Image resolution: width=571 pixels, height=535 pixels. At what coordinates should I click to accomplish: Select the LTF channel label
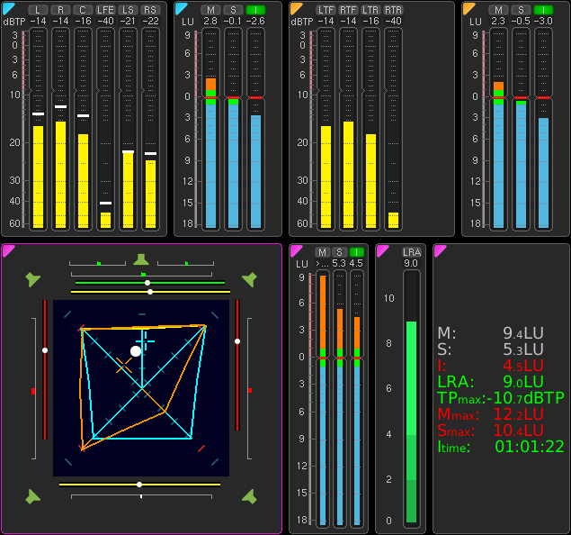point(326,9)
